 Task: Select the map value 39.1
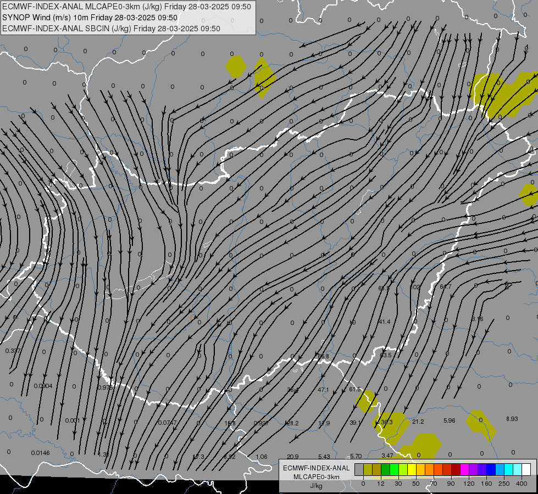pyautogui.click(x=355, y=423)
